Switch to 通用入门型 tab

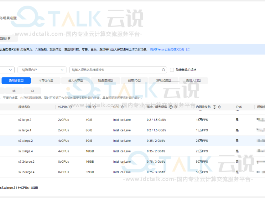[193, 81]
